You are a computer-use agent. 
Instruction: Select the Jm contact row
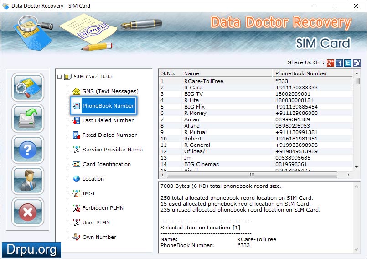coord(256,158)
